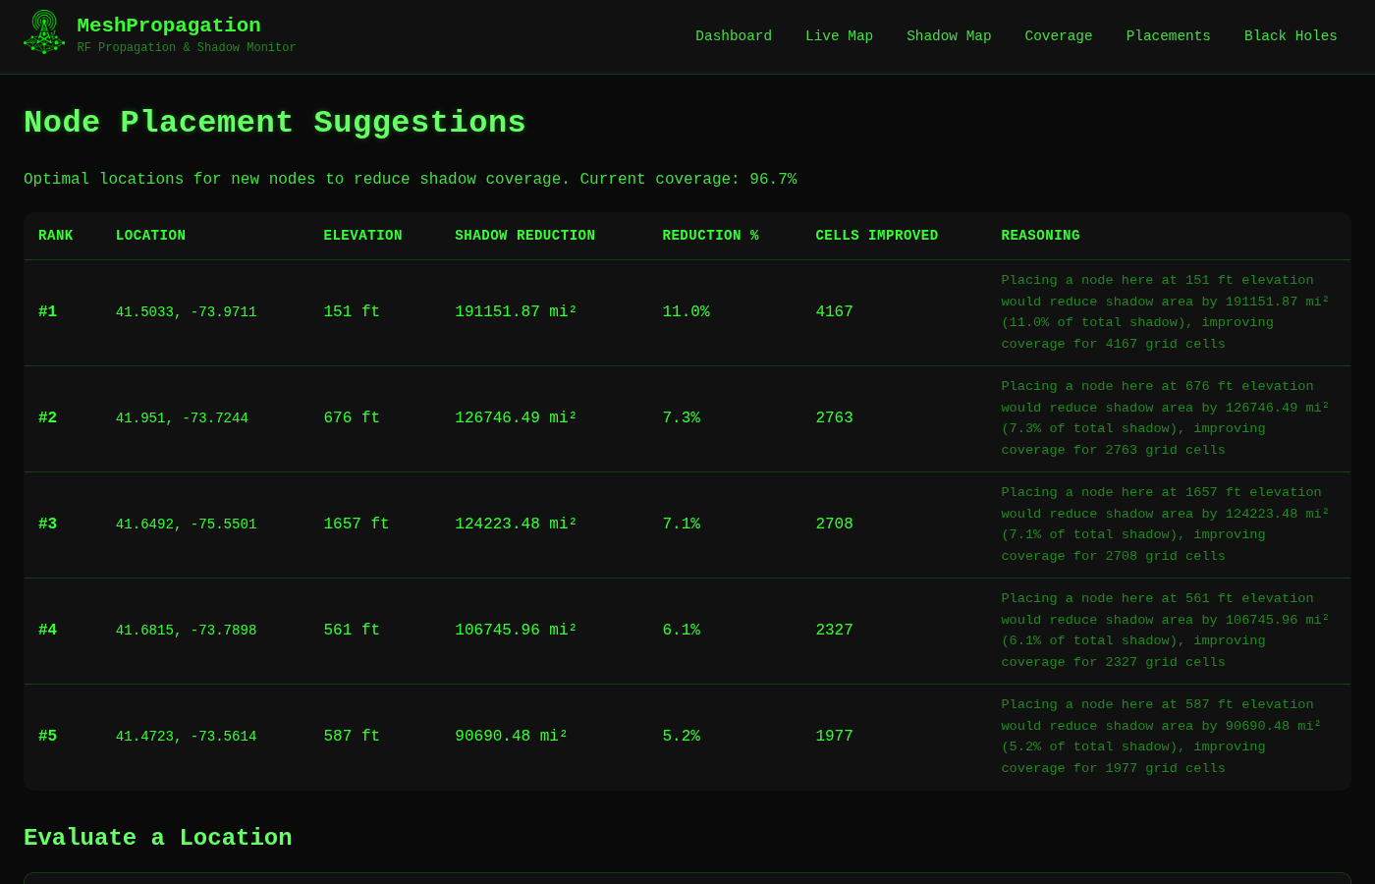Click location 41.6815, -73.7898
The image size is (1375, 884).
186,631
